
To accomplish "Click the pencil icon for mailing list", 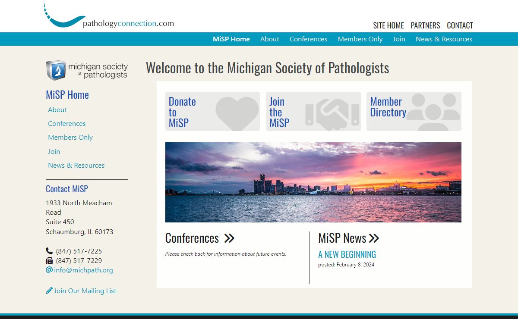I will [x=49, y=291].
